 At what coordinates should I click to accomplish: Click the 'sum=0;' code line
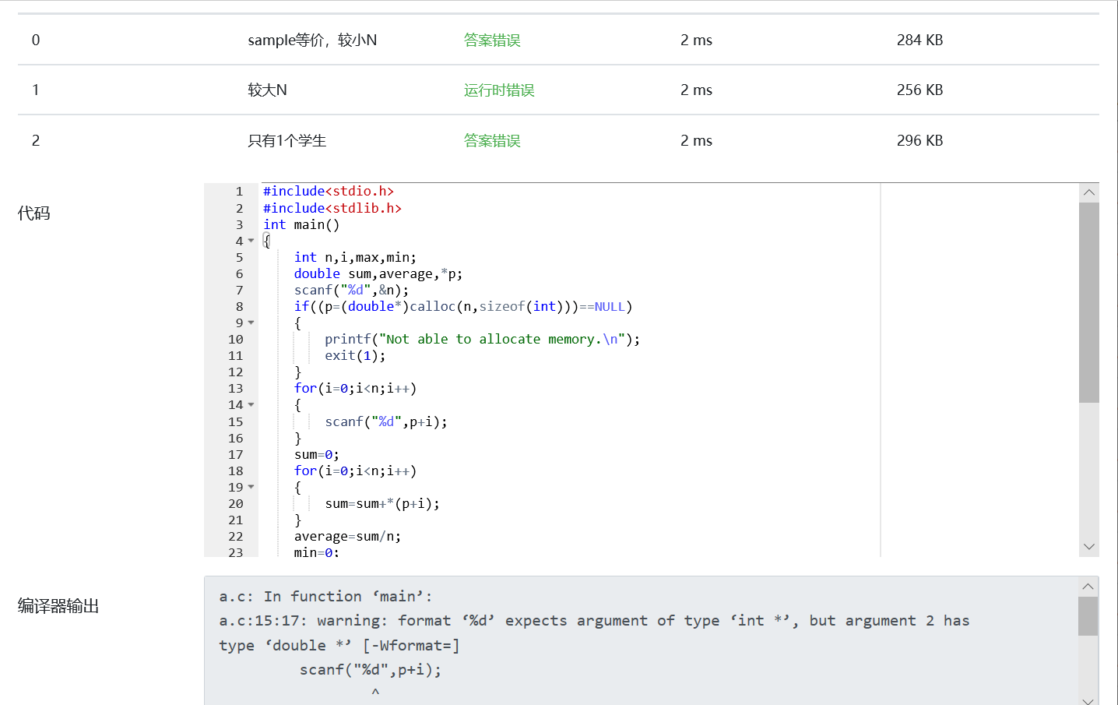tap(317, 454)
